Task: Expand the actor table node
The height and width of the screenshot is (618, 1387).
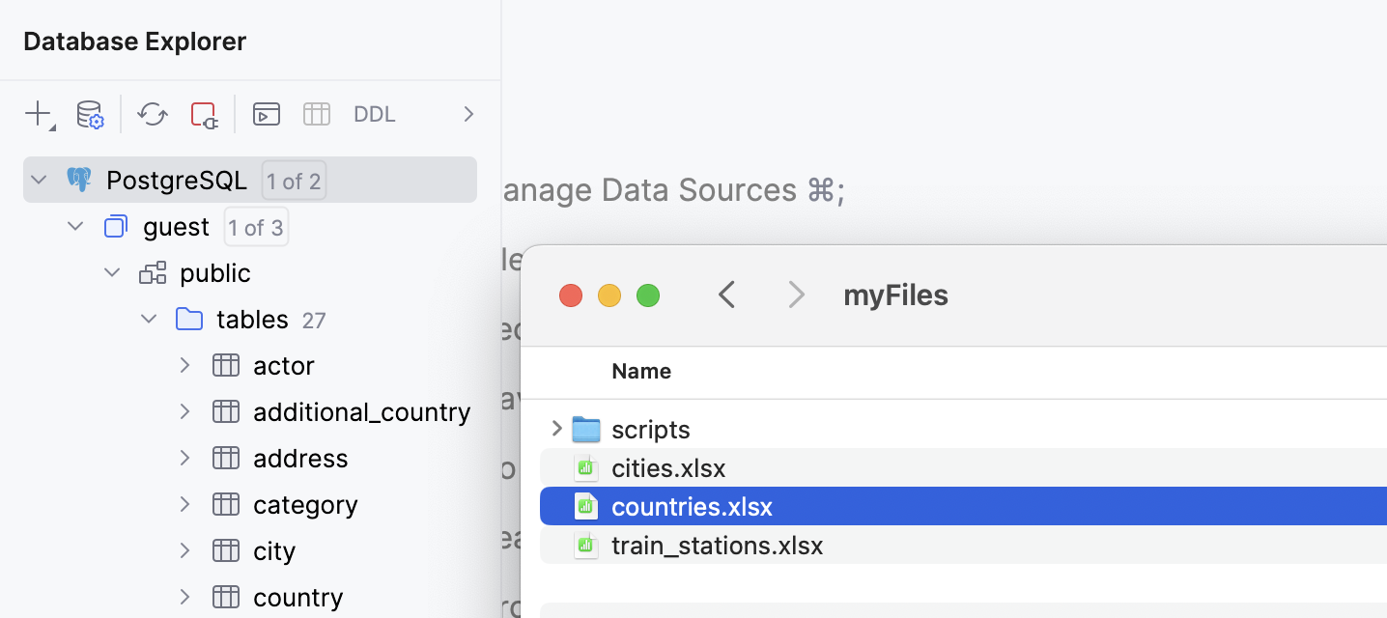Action: [184, 365]
